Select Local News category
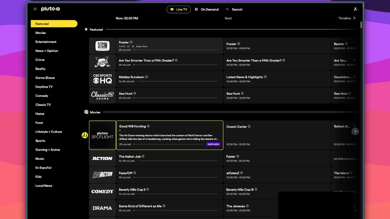Screen dimensions: 390x219 coord(44,186)
